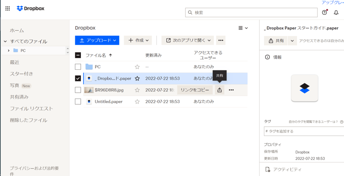Open 最近 in sidebar
This screenshot has width=344, height=176.
point(14,62)
